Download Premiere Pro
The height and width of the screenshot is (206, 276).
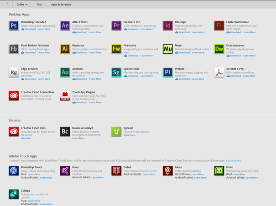pyautogui.click(x=131, y=29)
